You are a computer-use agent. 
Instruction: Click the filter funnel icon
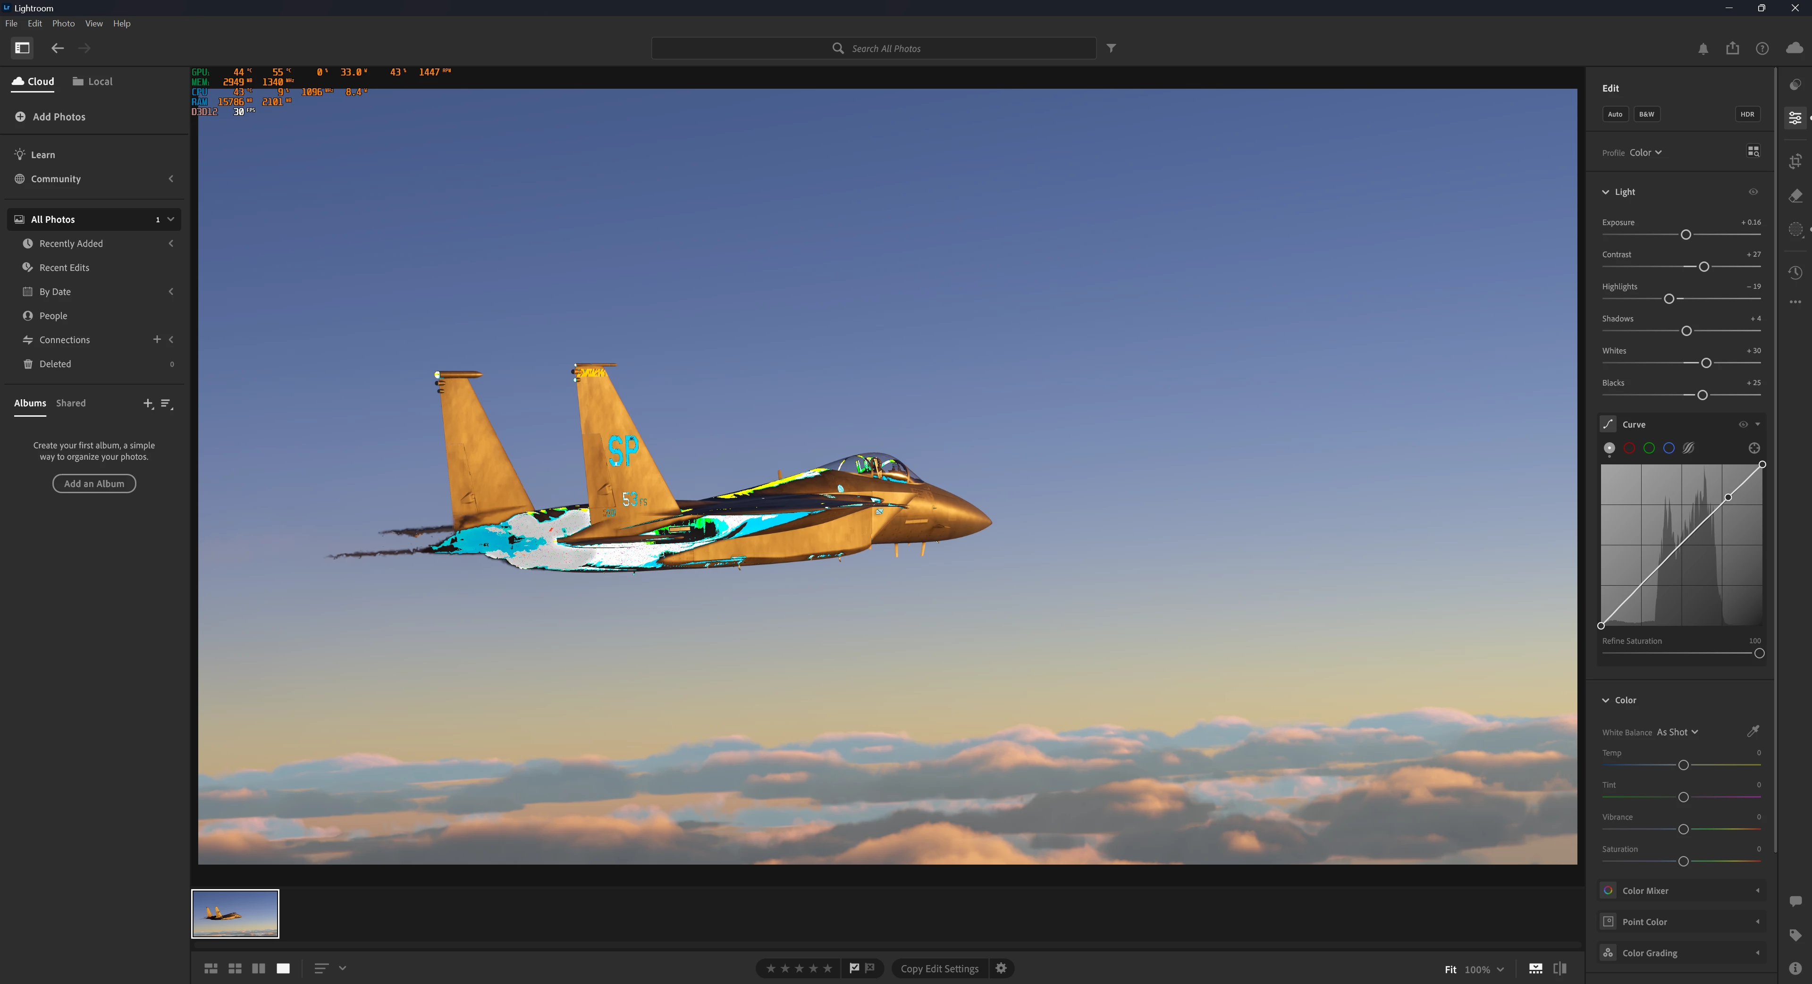[x=1111, y=48]
